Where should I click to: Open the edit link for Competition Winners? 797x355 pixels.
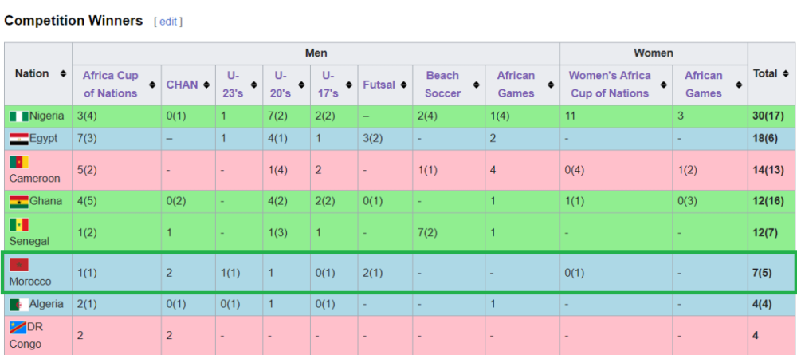click(x=168, y=22)
